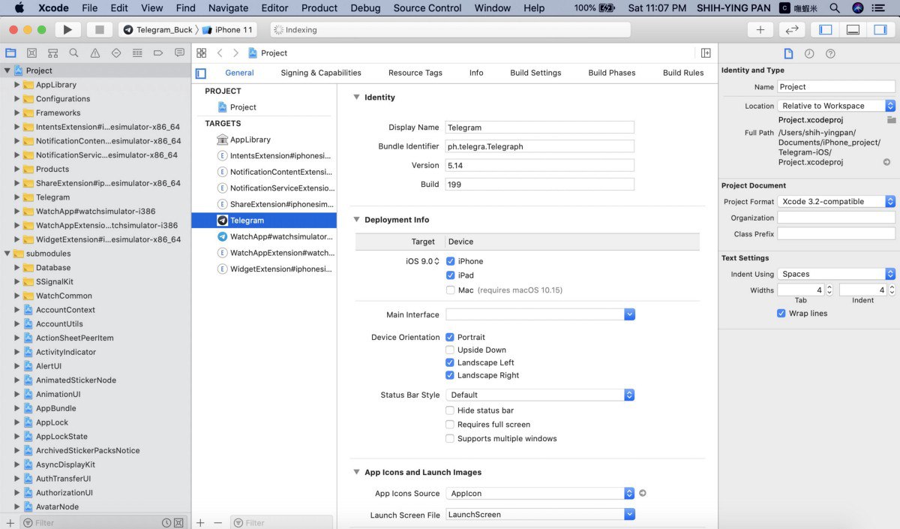Open the Symbol navigator icon
Image resolution: width=900 pixels, height=529 pixels.
[x=52, y=53]
